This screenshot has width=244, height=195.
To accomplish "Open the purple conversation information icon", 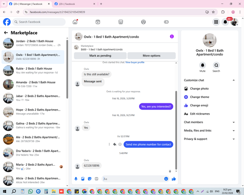I will pos(172,37).
